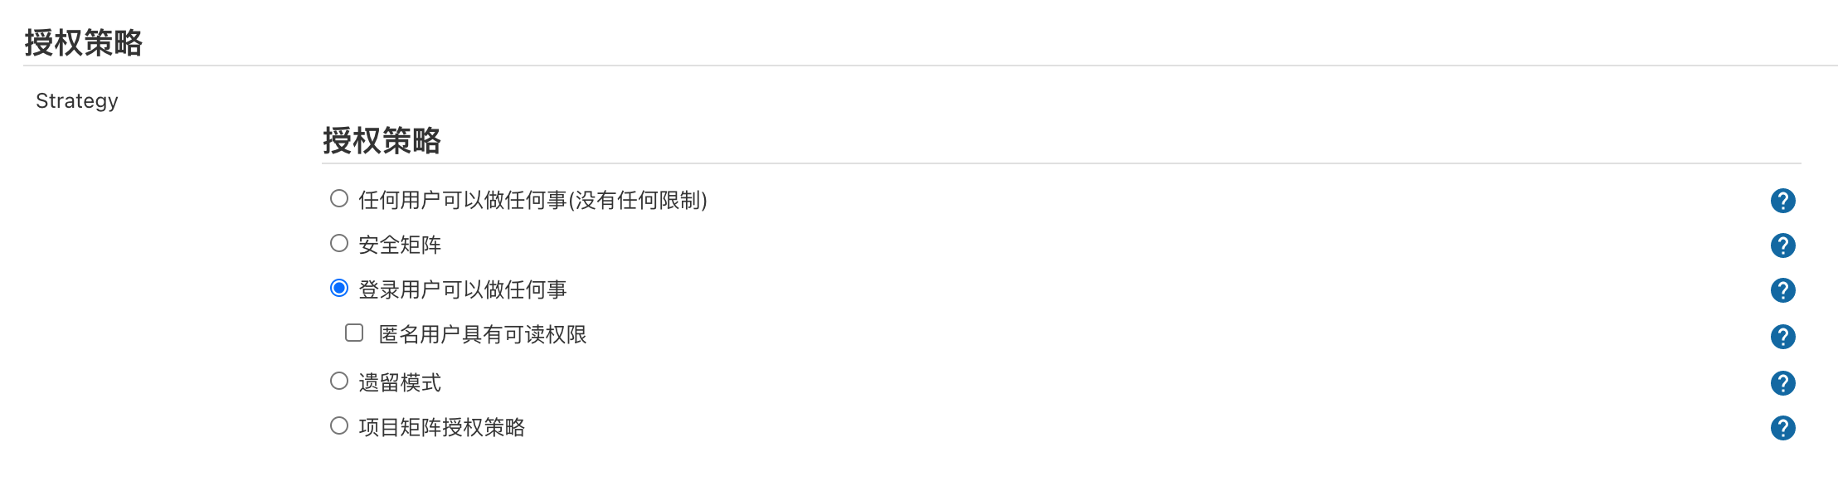Show help for 登录用户可以做任何事
Viewport: 1838px width, 491px height.
pos(1782,290)
